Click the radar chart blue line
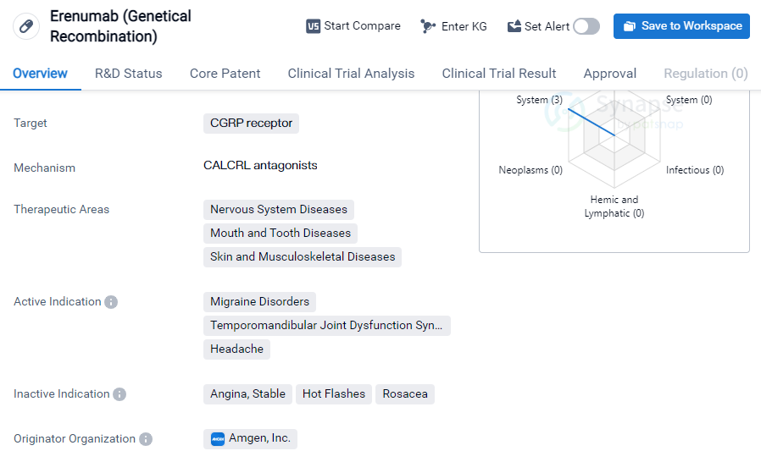This screenshot has height=462, width=761. (591, 122)
